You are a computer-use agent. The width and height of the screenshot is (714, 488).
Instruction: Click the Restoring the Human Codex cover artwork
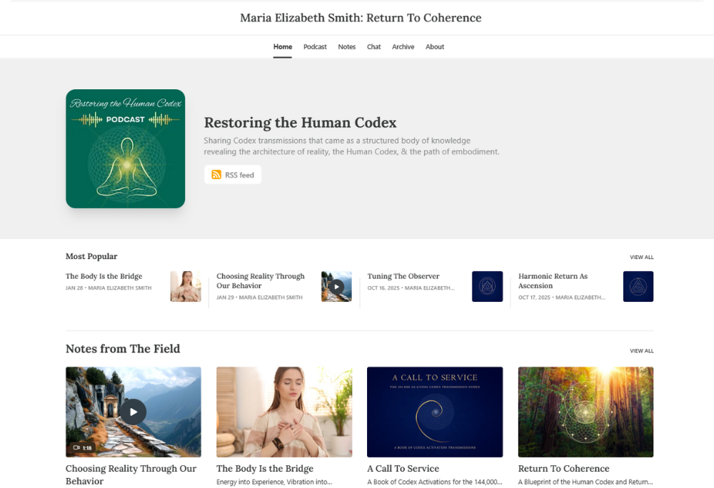coord(125,148)
